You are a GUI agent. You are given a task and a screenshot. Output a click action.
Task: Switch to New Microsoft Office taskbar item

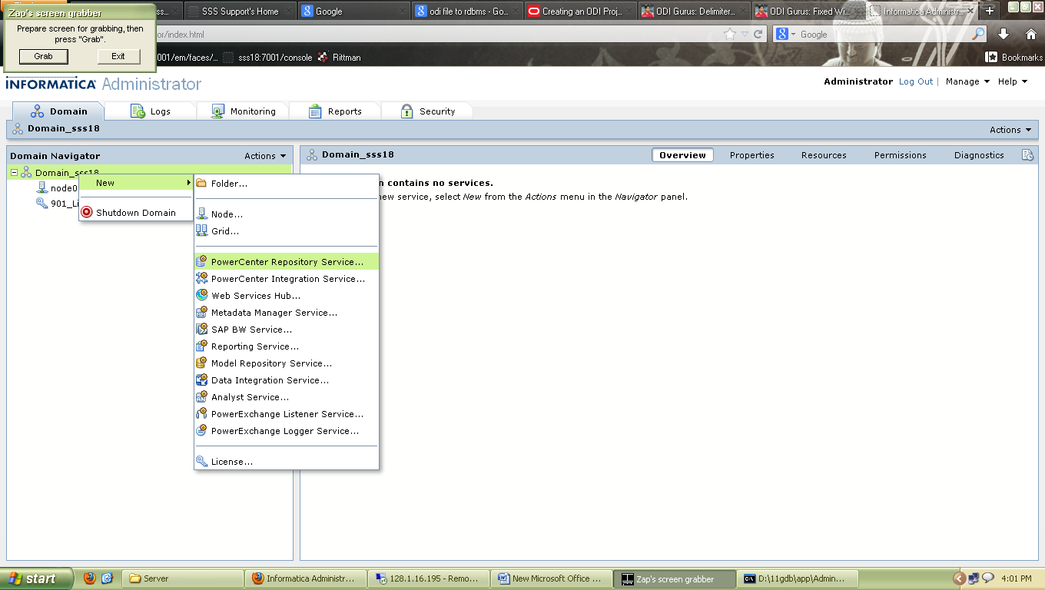click(x=550, y=578)
